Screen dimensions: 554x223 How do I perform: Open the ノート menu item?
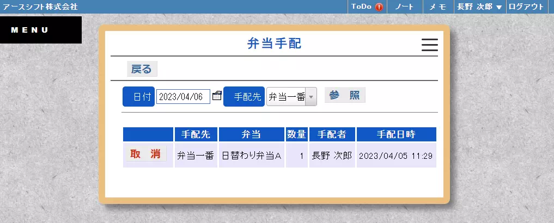point(405,7)
